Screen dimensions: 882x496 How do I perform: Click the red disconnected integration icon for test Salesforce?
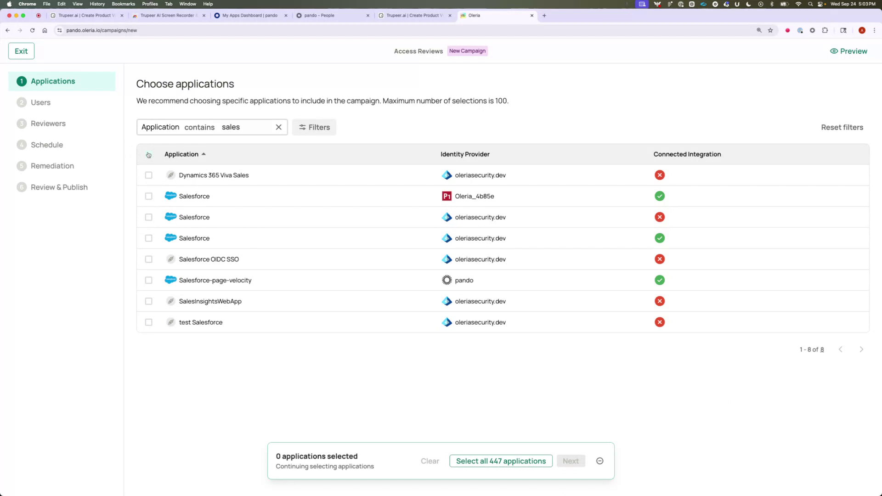tap(660, 322)
